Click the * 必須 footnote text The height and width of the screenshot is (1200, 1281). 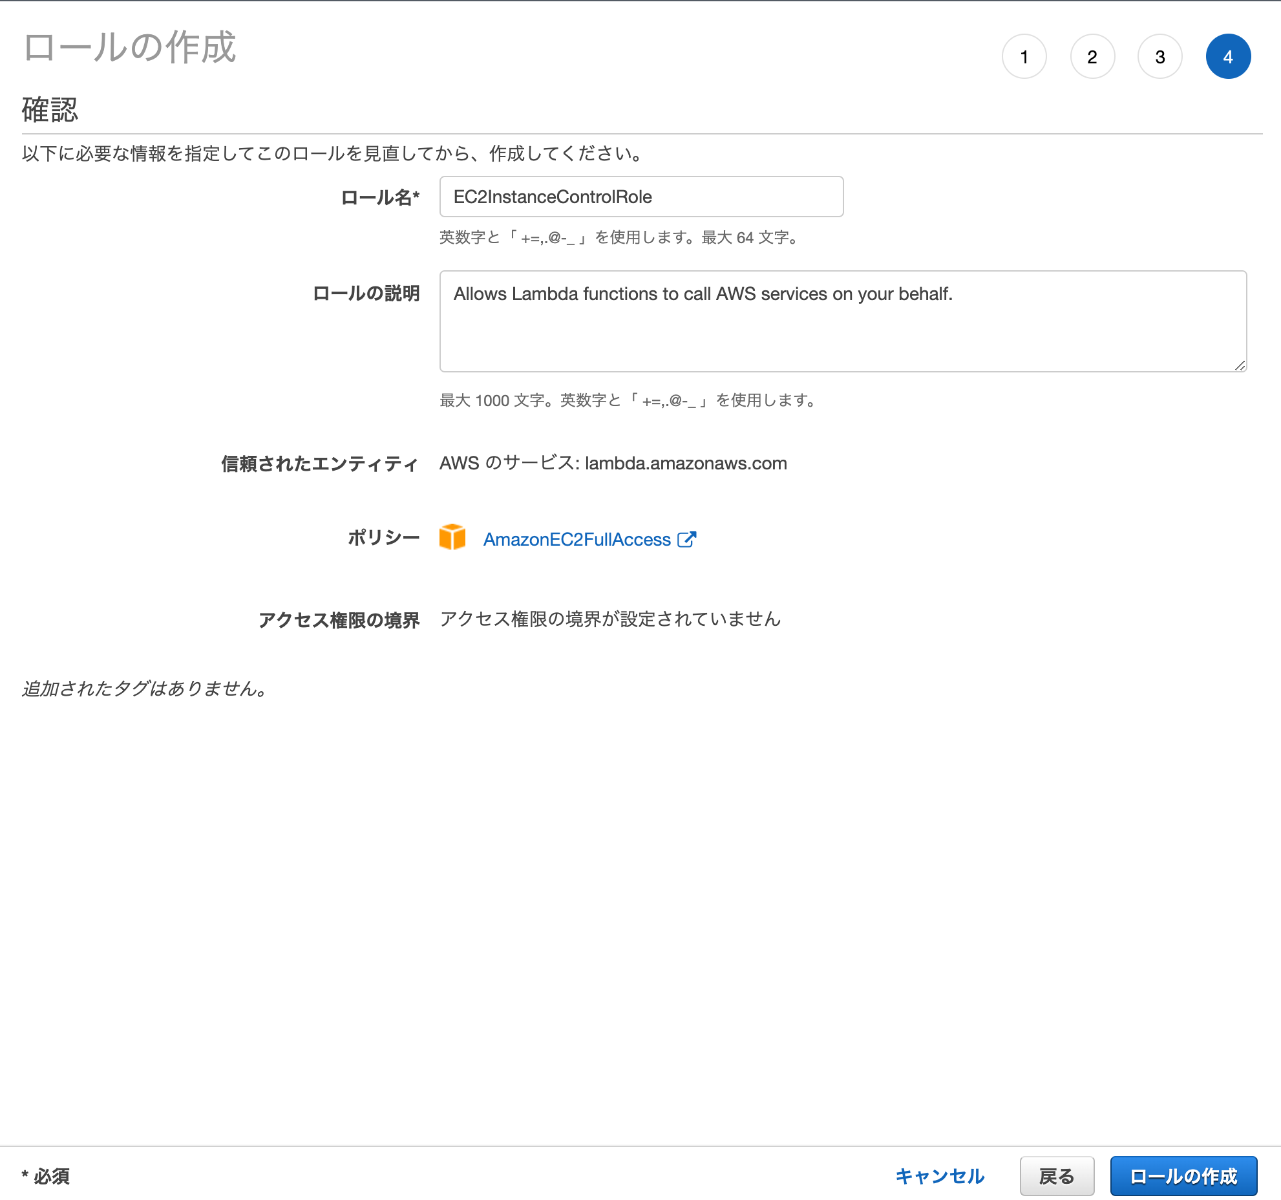coord(45,1176)
